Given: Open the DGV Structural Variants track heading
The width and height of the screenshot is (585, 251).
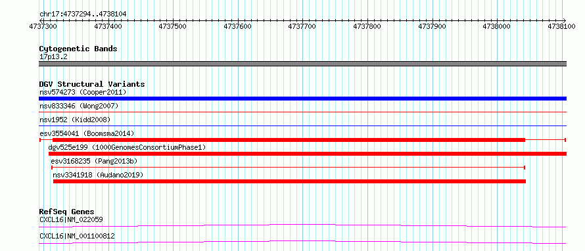Looking at the screenshot, I should point(92,84).
